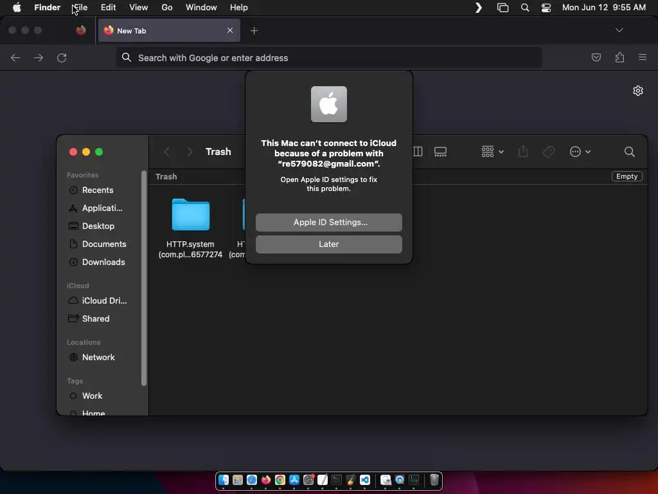Open the Go menu

167,7
